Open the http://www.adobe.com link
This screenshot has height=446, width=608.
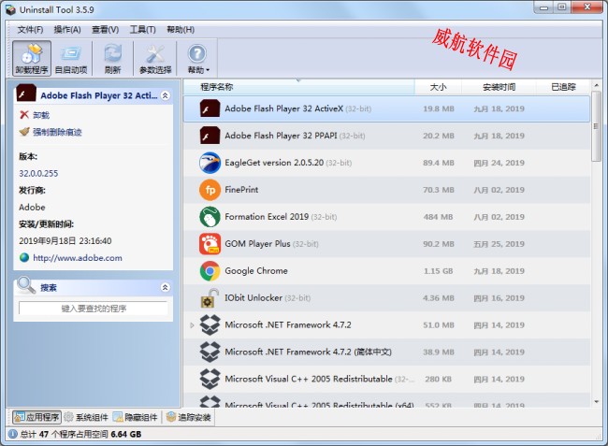78,258
